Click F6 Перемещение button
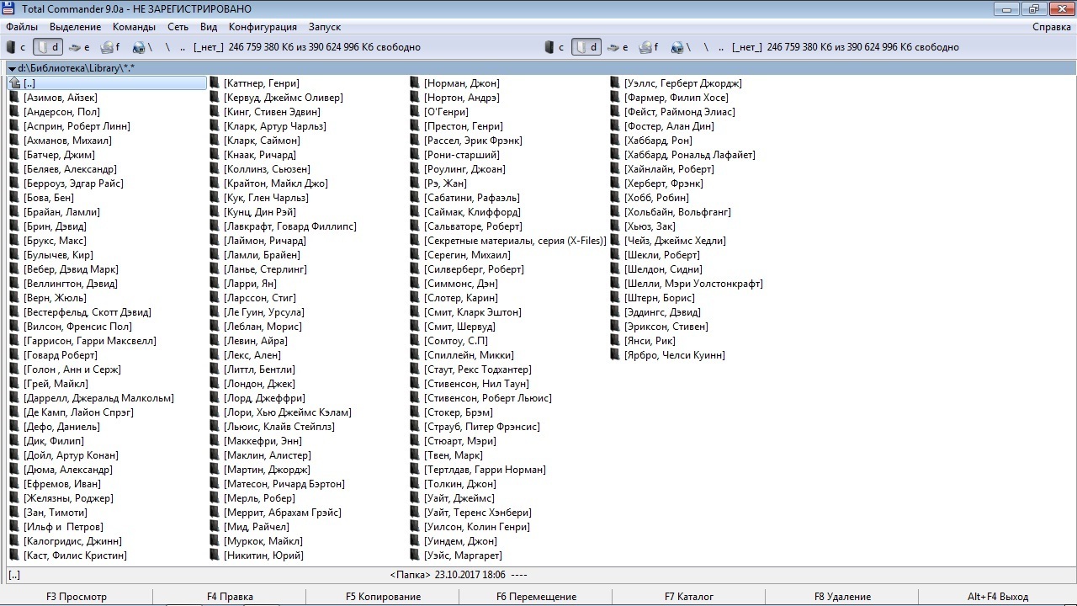 pyautogui.click(x=536, y=597)
